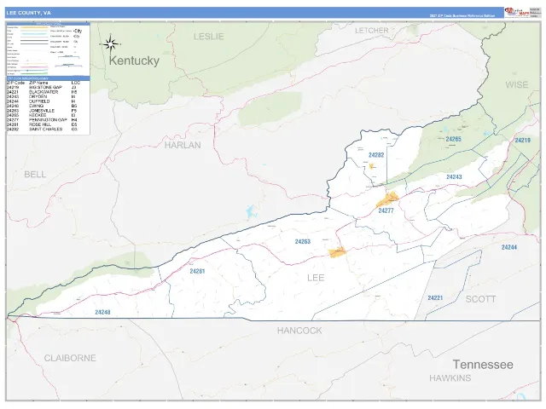The image size is (546, 409).
Task: Click the orange city area right of 24263
Action: coord(338,252)
